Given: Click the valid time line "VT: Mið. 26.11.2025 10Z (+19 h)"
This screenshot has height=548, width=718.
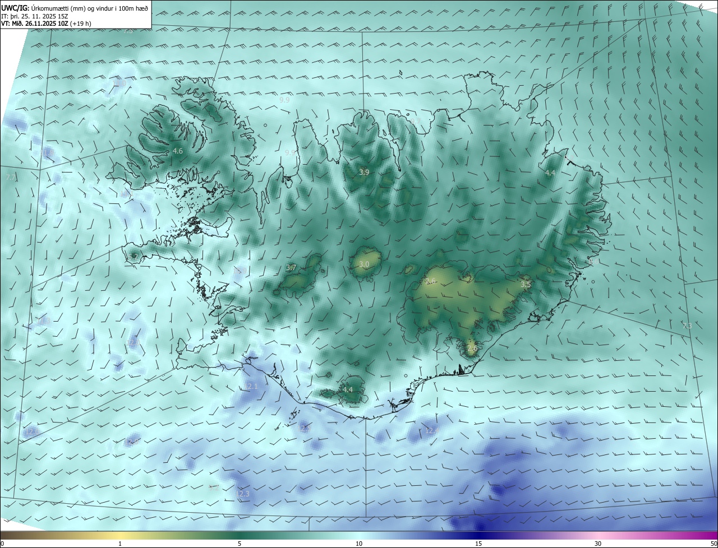Looking at the screenshot, I should tap(47, 24).
